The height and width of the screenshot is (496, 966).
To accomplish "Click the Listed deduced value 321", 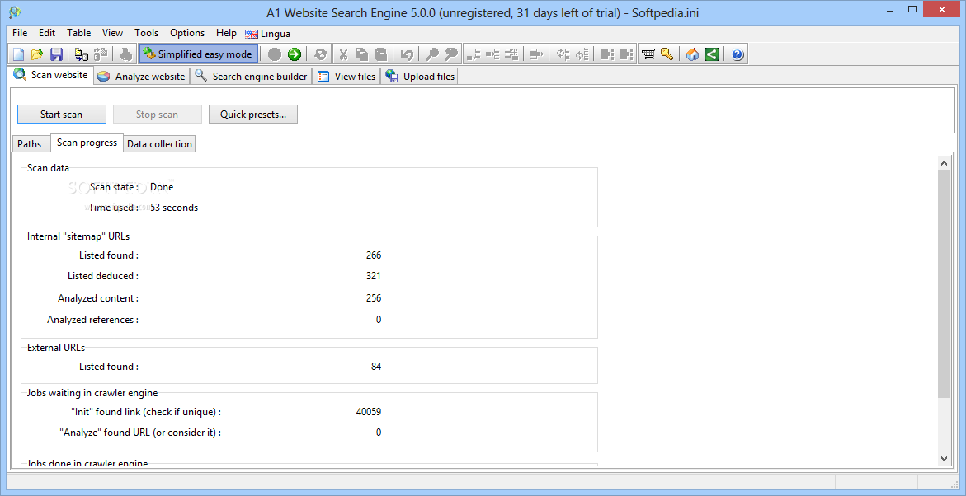I will click(x=374, y=276).
